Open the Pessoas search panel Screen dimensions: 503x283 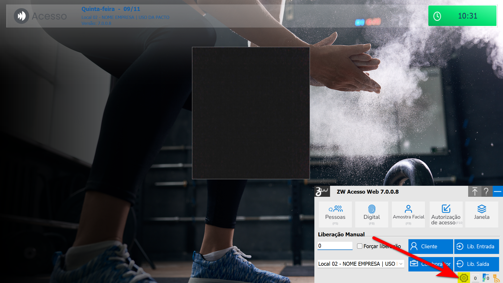click(335, 214)
